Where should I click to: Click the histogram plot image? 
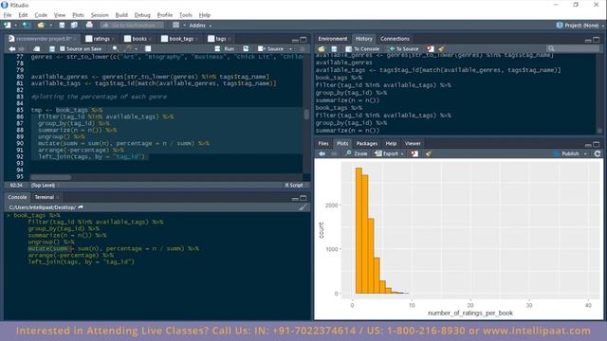459,240
